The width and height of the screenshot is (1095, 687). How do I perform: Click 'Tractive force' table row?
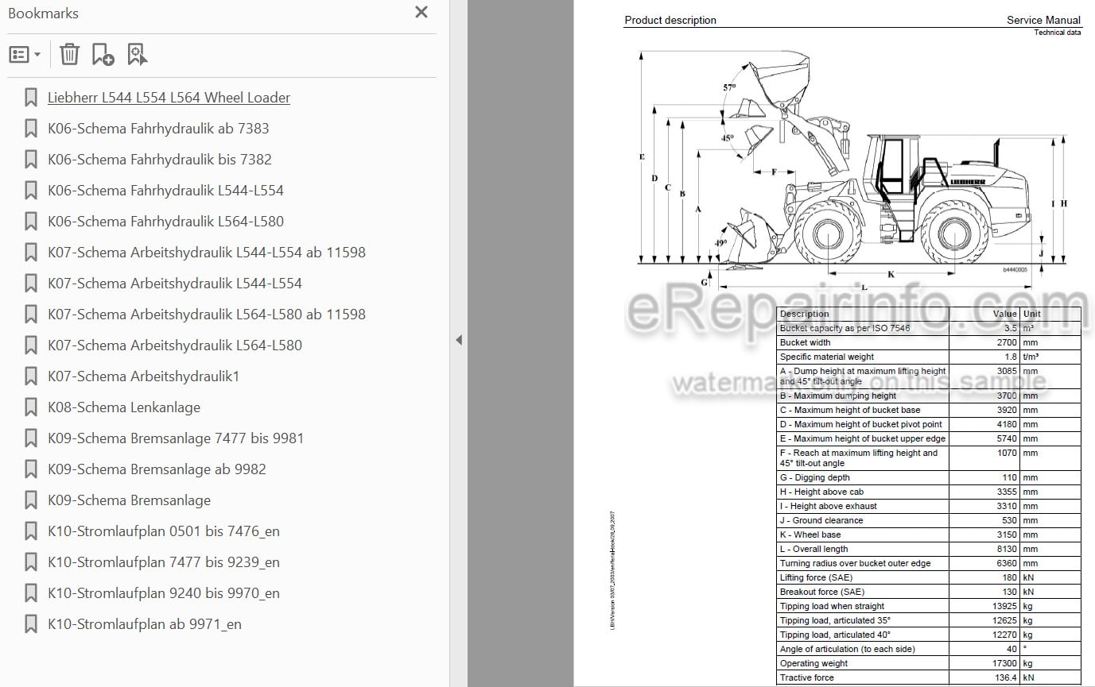929,677
